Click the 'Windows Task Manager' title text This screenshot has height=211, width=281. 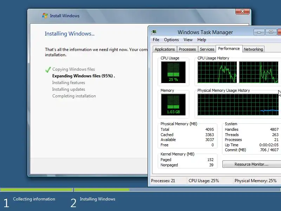point(205,32)
